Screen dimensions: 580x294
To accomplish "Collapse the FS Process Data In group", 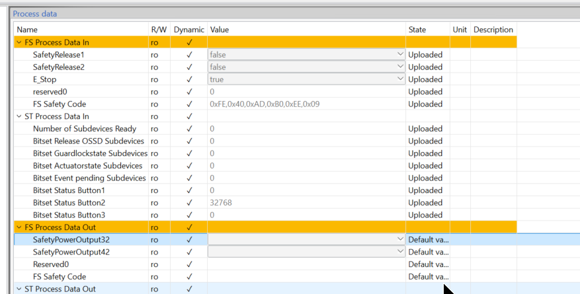I will coord(19,42).
